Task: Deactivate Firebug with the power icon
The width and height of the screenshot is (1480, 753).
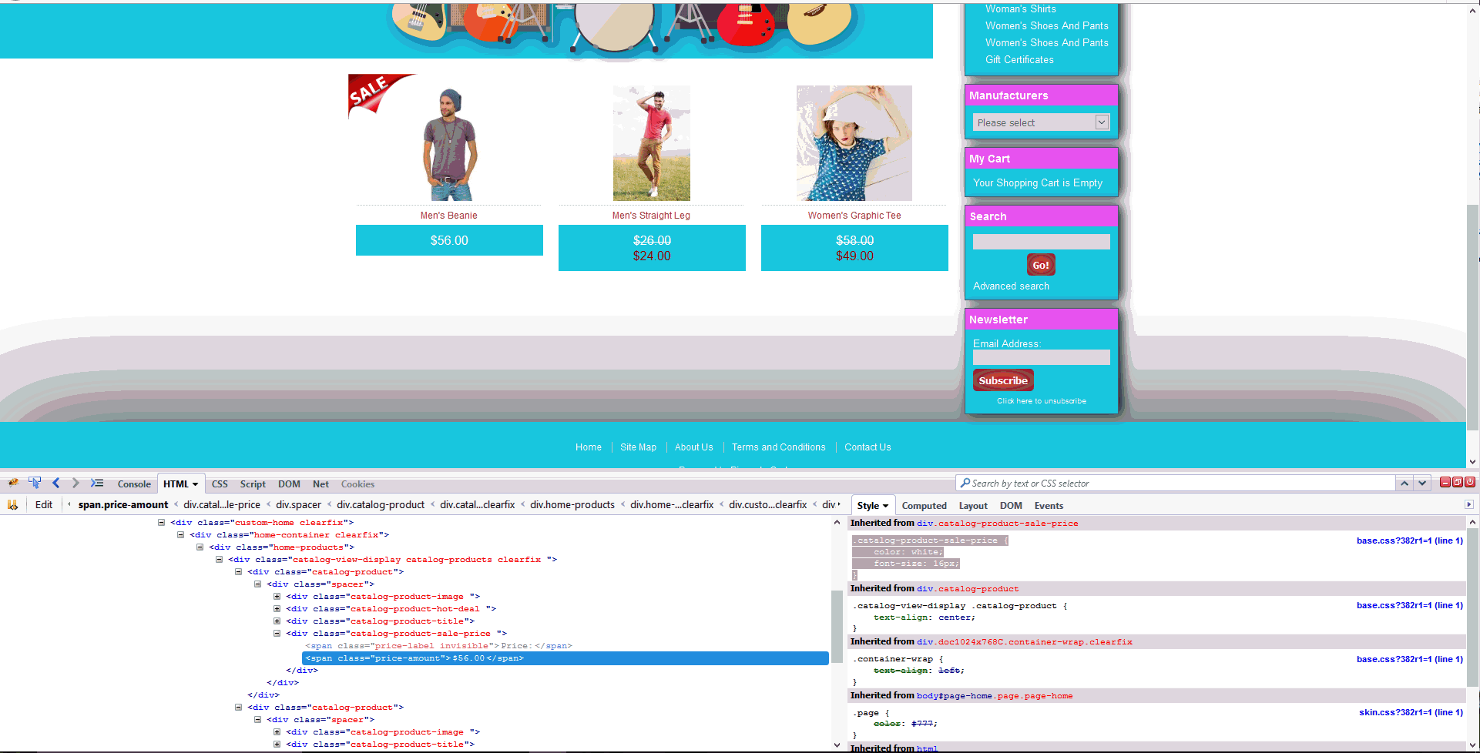Action: click(x=1470, y=482)
